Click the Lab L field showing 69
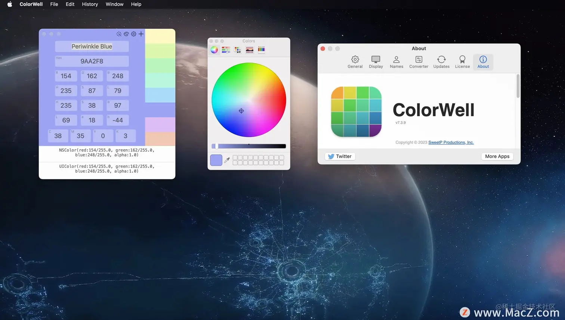565x320 pixels. 66,120
